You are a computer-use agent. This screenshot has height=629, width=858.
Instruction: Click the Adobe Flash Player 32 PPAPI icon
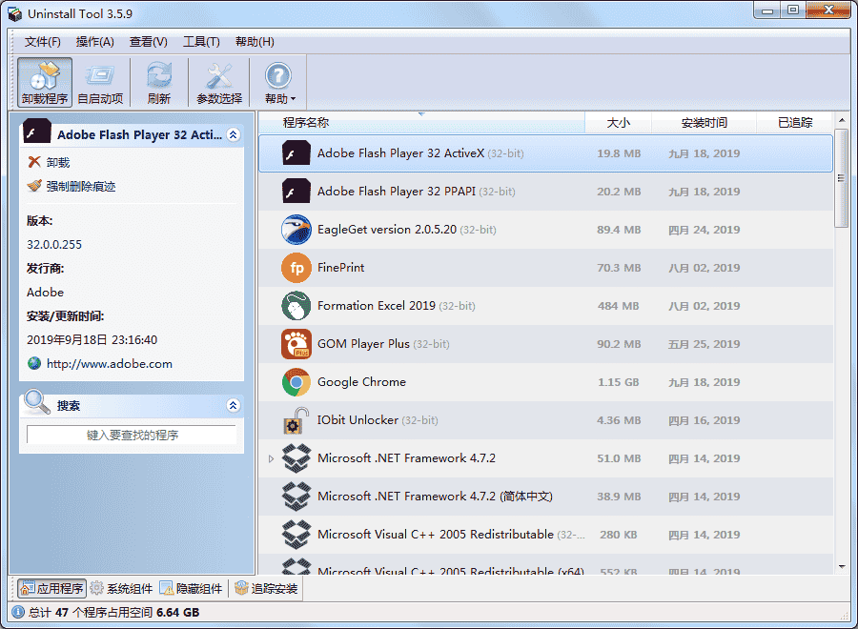[296, 192]
